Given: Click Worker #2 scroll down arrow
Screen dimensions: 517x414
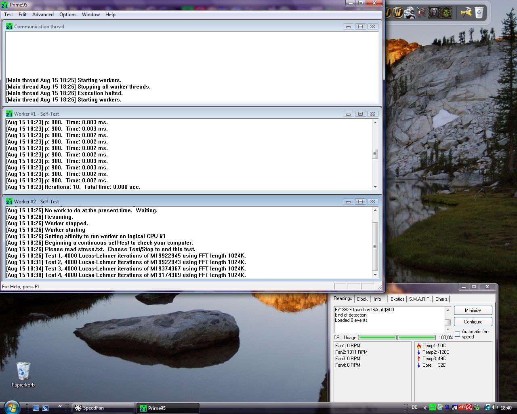Looking at the screenshot, I should [x=375, y=275].
